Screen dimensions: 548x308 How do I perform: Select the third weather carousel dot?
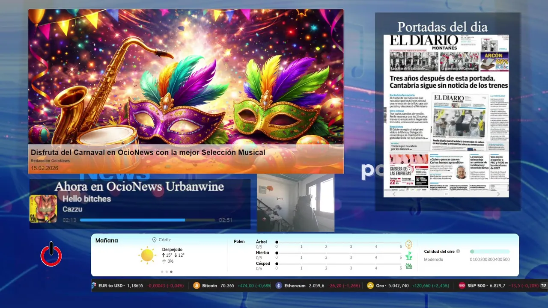coord(171,272)
